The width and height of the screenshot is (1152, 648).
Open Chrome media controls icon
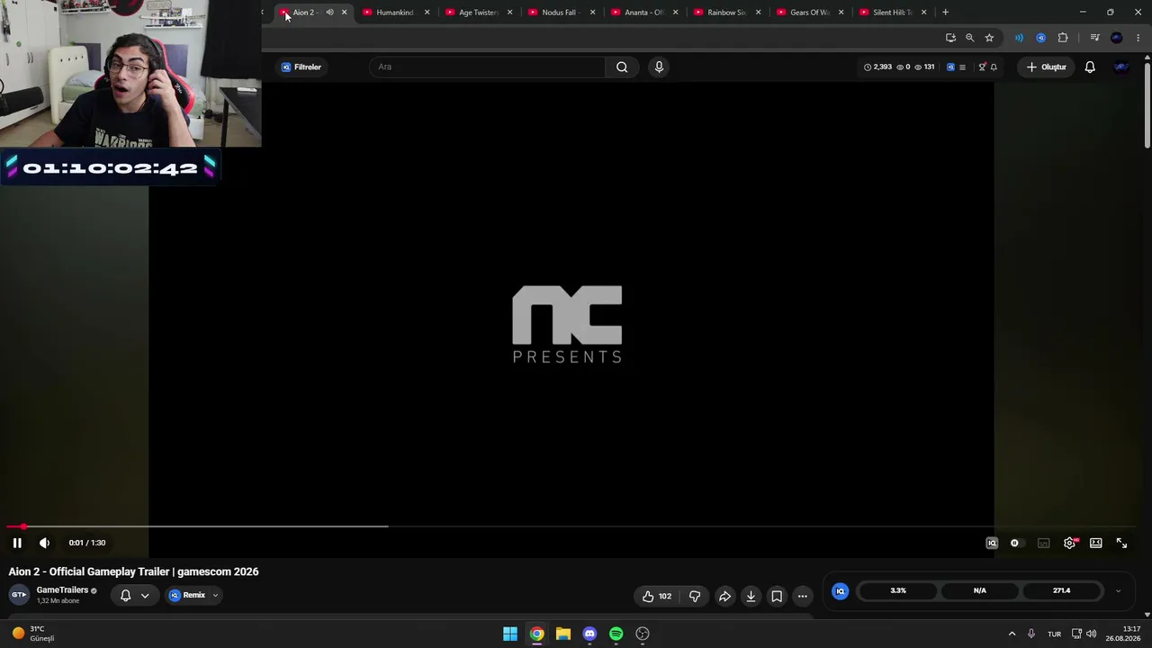click(1094, 38)
